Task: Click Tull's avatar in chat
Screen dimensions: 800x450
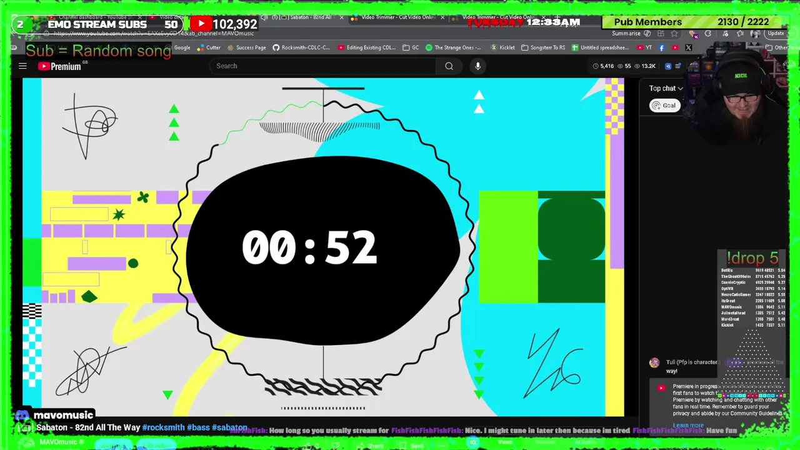Action: [x=654, y=362]
